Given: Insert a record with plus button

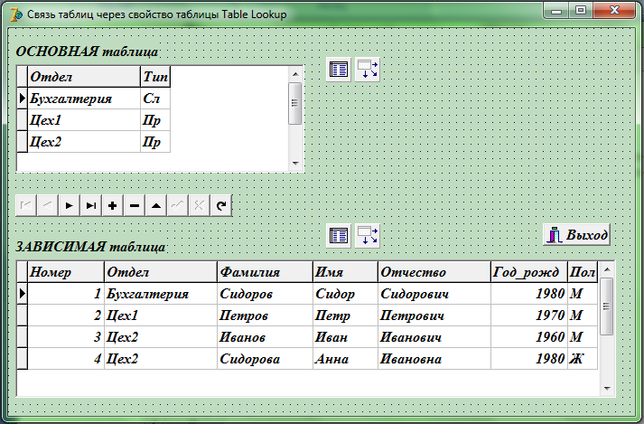Looking at the screenshot, I should 113,205.
